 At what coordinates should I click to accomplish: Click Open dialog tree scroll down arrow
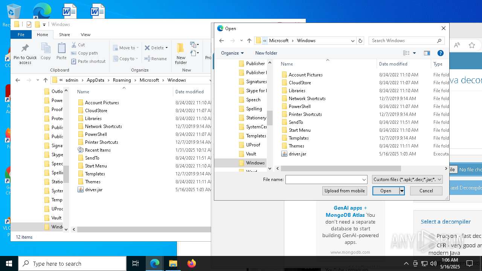coord(270,169)
